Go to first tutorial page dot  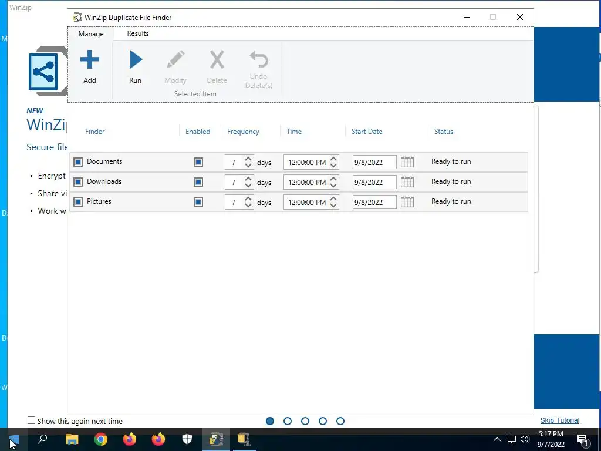(x=270, y=421)
